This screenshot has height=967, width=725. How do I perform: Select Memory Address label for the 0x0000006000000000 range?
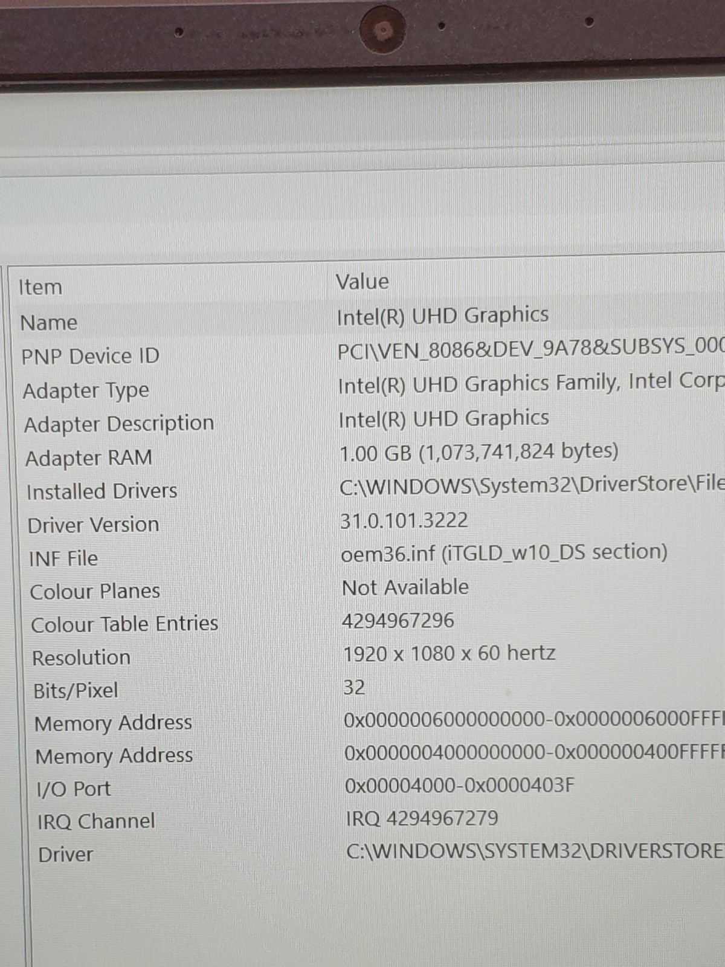(114, 723)
